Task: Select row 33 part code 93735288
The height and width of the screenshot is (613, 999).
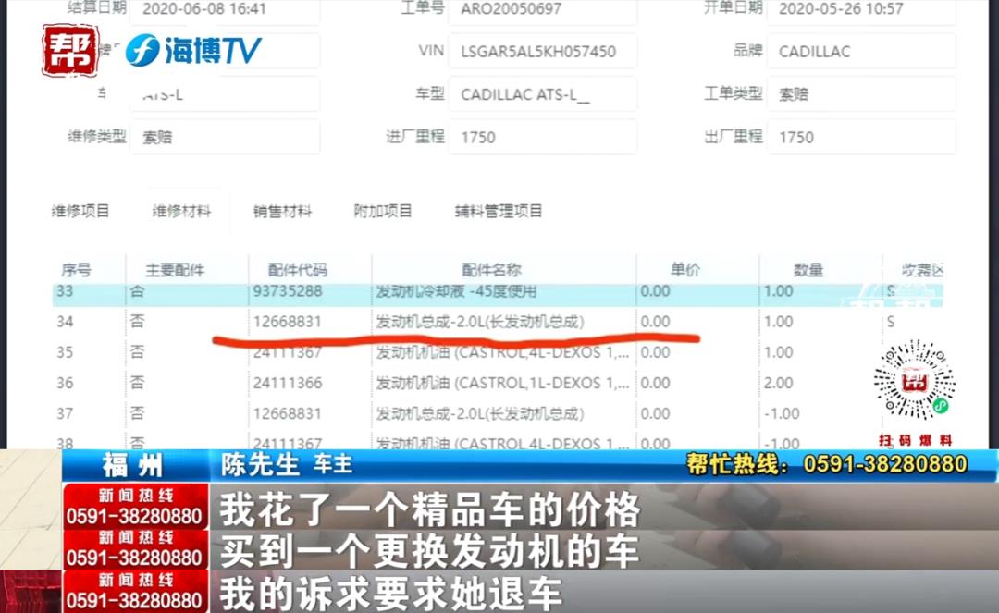Action: point(288,291)
